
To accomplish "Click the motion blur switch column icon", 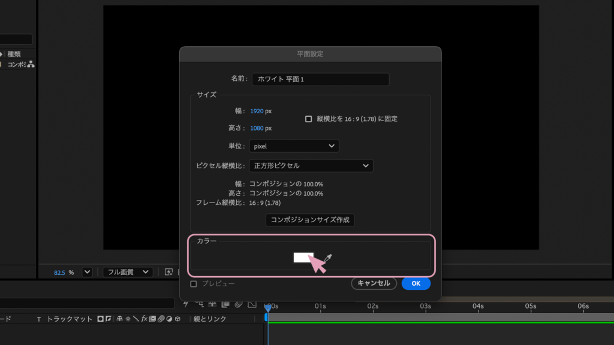I will pos(161,319).
